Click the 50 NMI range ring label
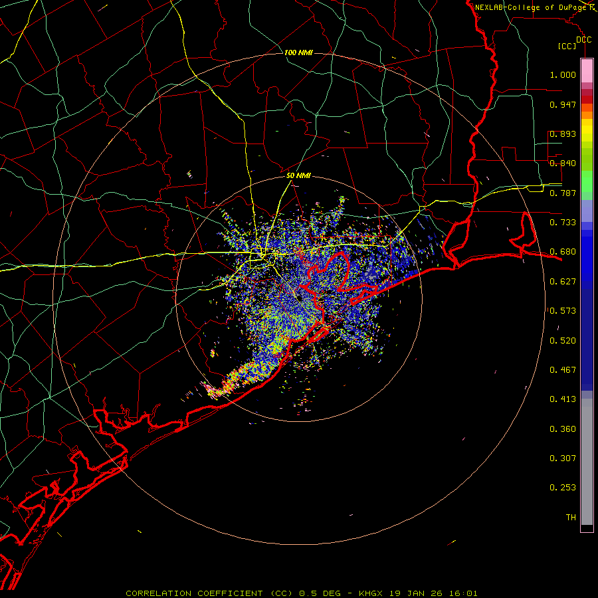The image size is (598, 598). 298,175
